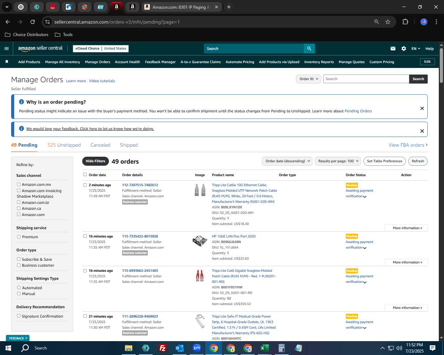The image size is (444, 355).
Task: Open the Automate Pricing menu item
Action: pos(240,62)
